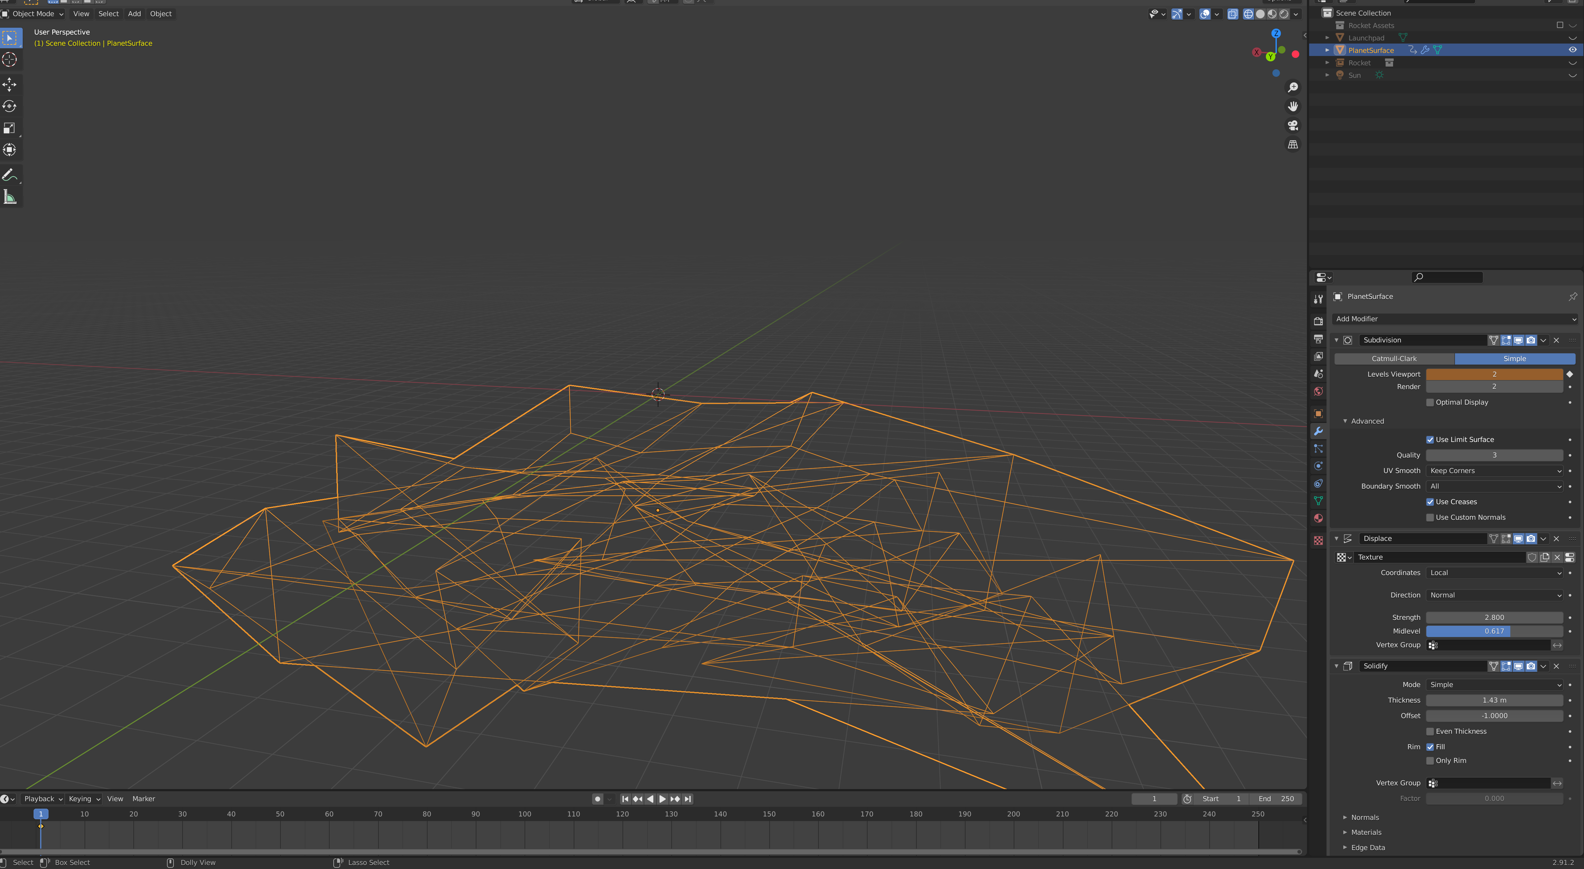Image resolution: width=1584 pixels, height=869 pixels.
Task: Hide PlanetSurface with eye icon
Action: (1572, 50)
